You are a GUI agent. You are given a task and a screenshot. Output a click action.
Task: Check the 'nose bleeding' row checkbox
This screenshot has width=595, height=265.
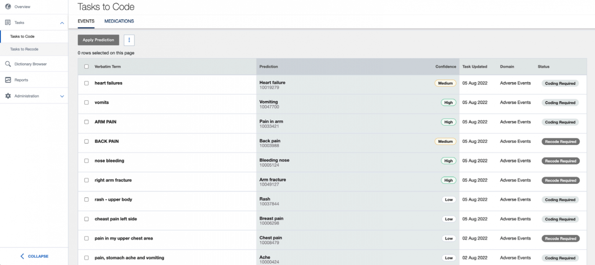pyautogui.click(x=87, y=161)
